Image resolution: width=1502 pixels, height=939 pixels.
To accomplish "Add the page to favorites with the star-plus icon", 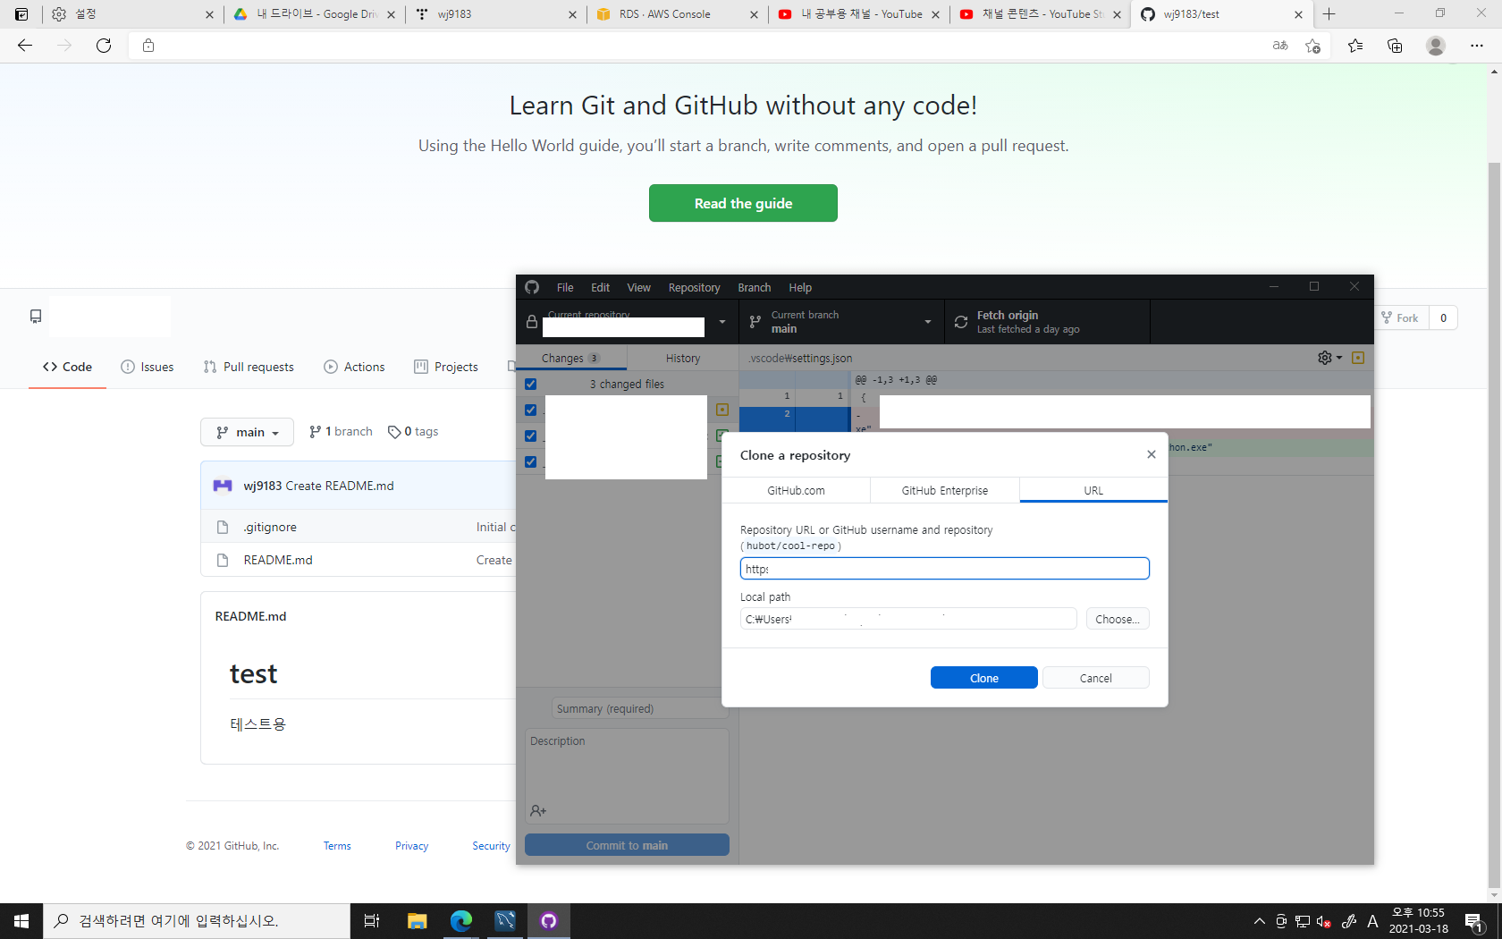I will point(1312,46).
